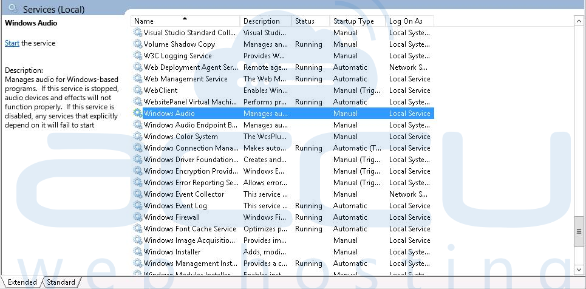Sort services by the Name column header
586x289 pixels.
pos(185,21)
